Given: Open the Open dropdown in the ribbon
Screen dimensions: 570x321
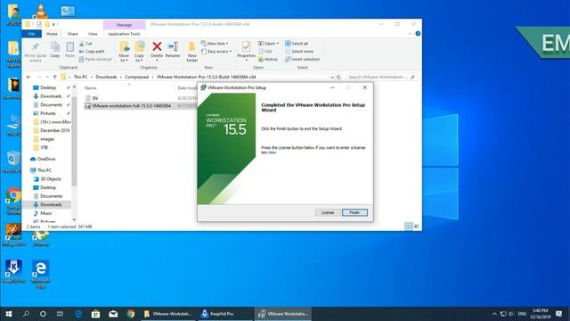Looking at the screenshot, I should [268, 44].
